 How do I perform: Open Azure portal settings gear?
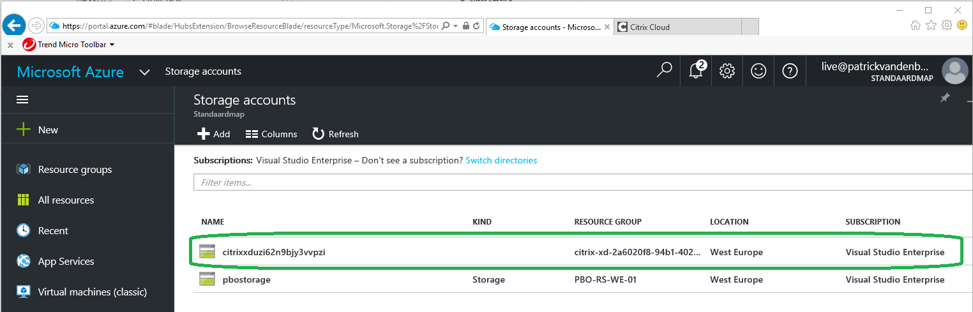point(727,71)
